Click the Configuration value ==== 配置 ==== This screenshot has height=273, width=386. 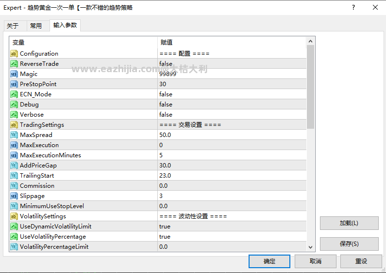pos(185,54)
